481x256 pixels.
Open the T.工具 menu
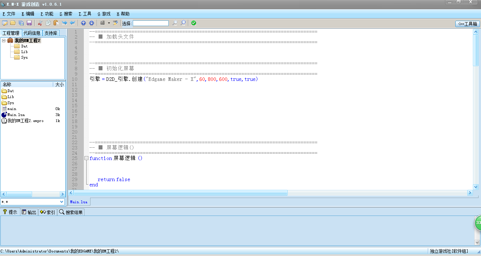(x=85, y=14)
